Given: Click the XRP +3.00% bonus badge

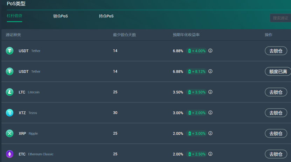Looking at the screenshot, I should point(196,133).
